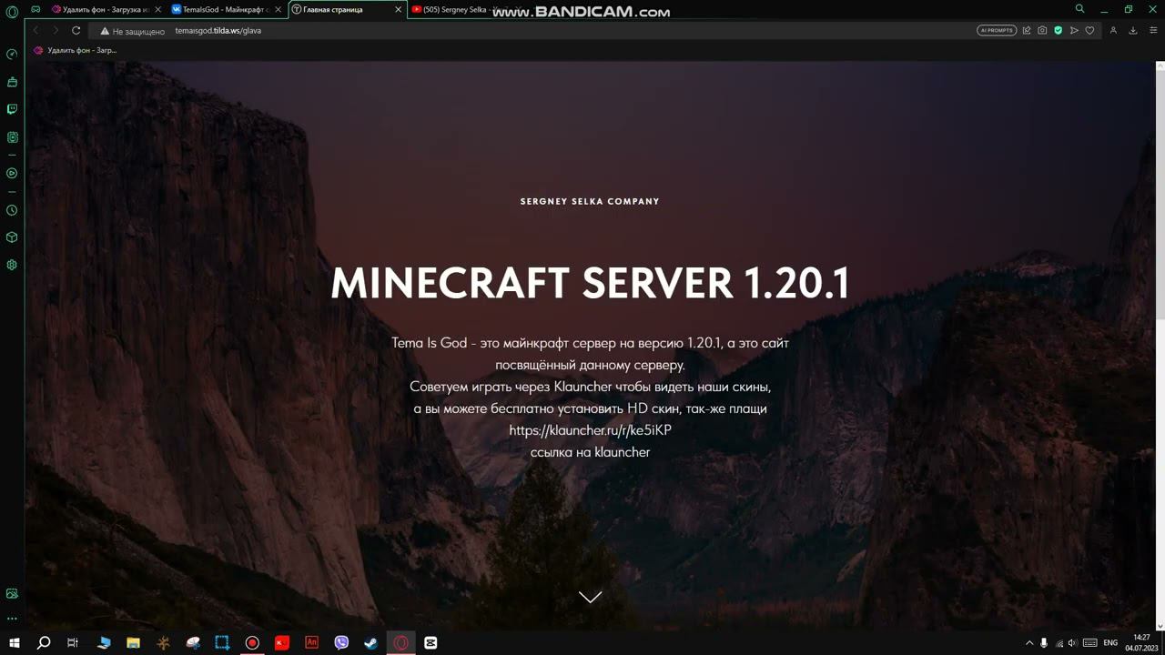
Task: Click the scroll-down chevron arrow on page
Action: pos(590,597)
